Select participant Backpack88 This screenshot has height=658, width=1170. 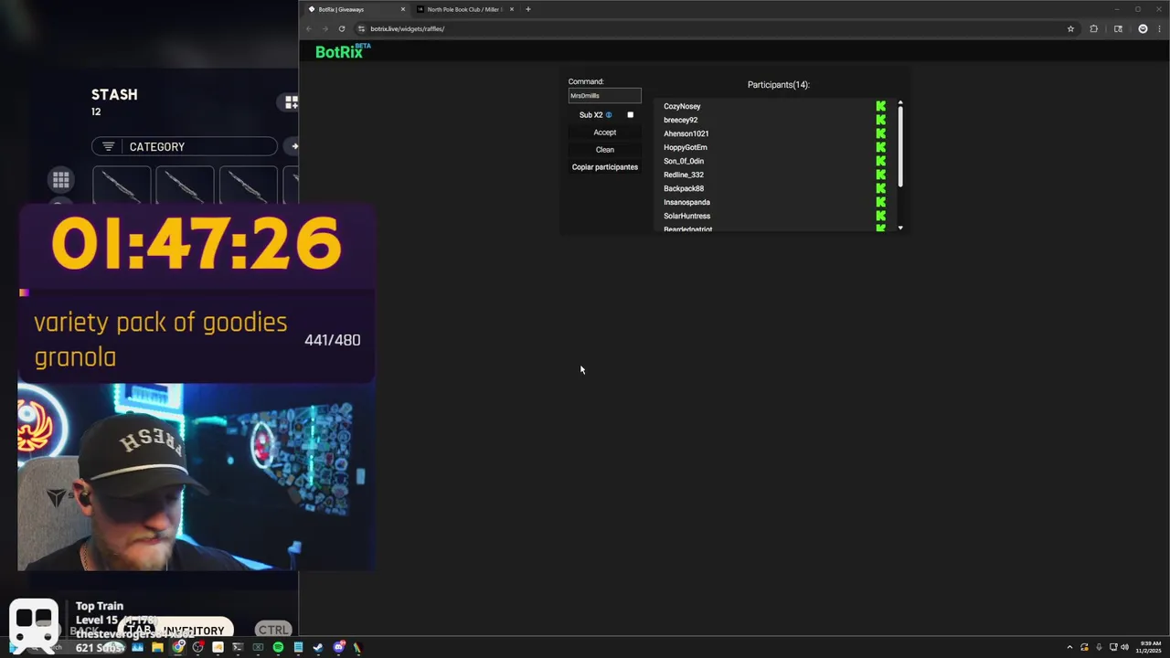pos(683,188)
